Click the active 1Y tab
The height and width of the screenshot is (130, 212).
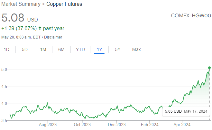point(99,49)
